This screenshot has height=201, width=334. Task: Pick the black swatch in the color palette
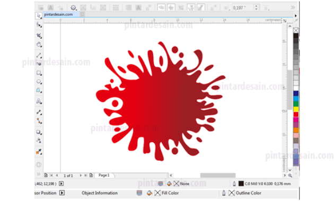pos(296,35)
